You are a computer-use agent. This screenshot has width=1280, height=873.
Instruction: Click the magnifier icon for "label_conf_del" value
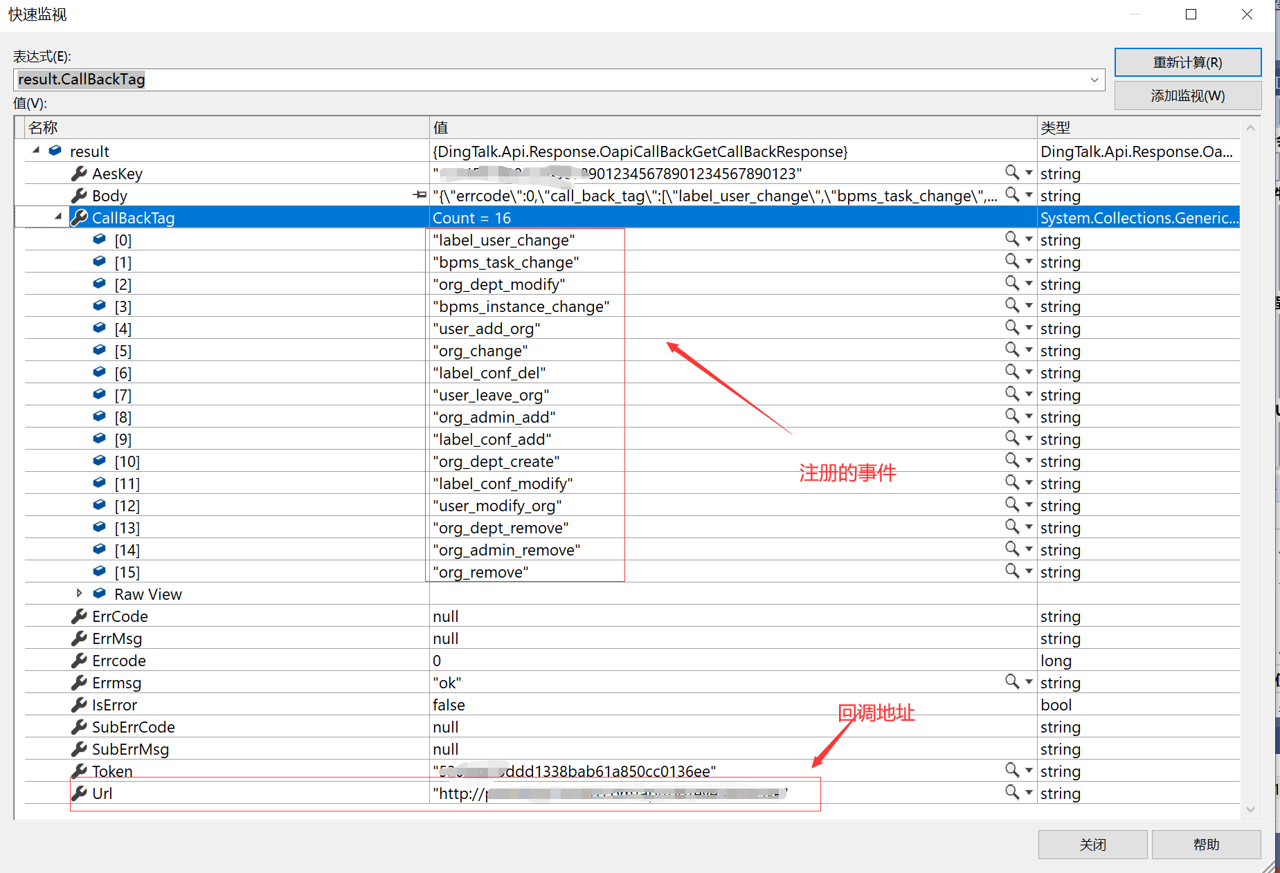(1012, 371)
